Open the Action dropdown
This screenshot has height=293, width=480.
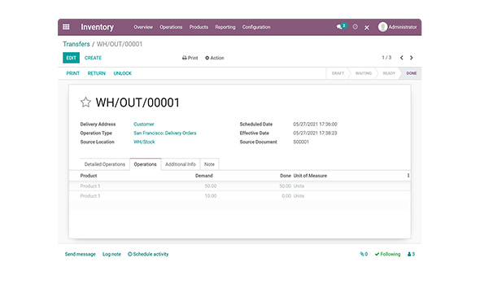(215, 58)
